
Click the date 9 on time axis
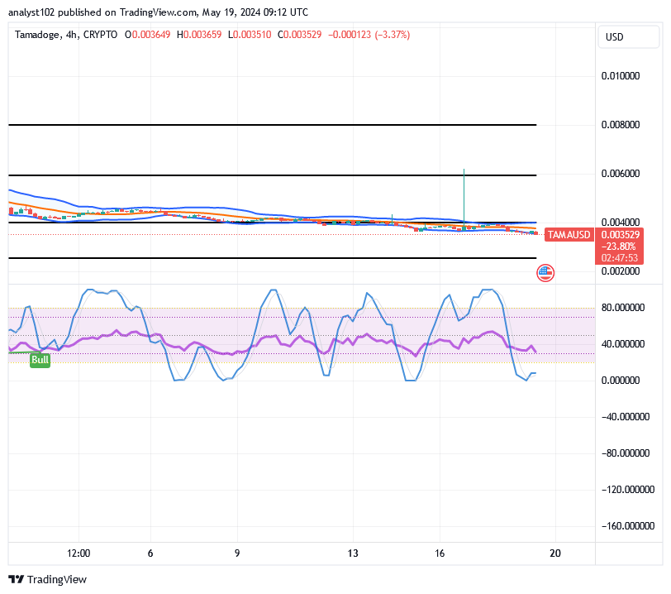[x=237, y=553]
